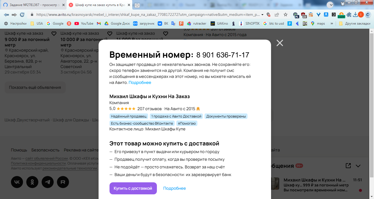Viewport: 374px width, 199px height.
Task: Share this page via address bar icon
Action: pos(277,14)
